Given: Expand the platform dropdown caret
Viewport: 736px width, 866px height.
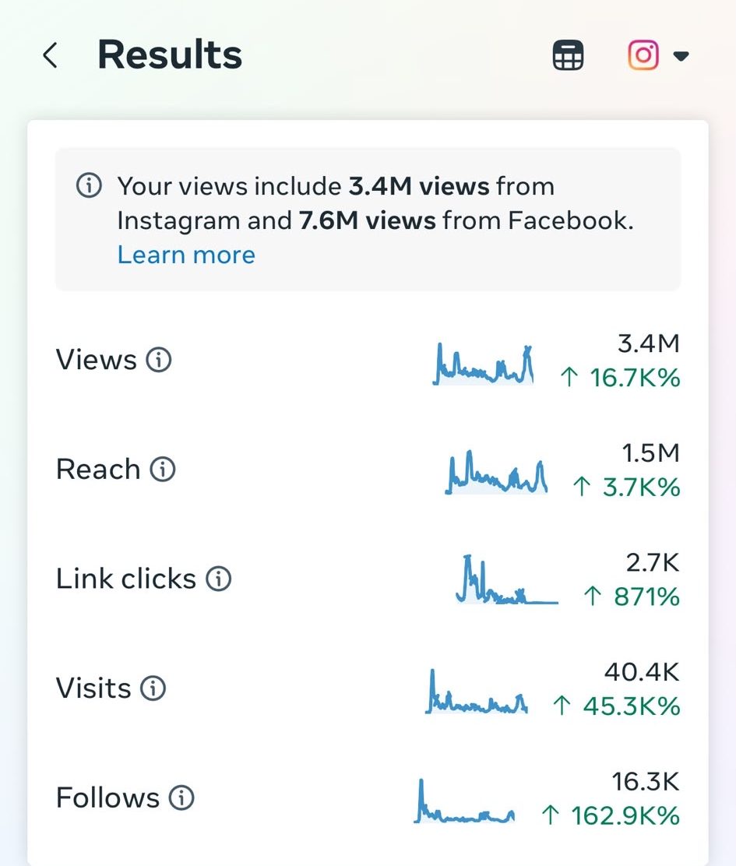Looking at the screenshot, I should (681, 56).
